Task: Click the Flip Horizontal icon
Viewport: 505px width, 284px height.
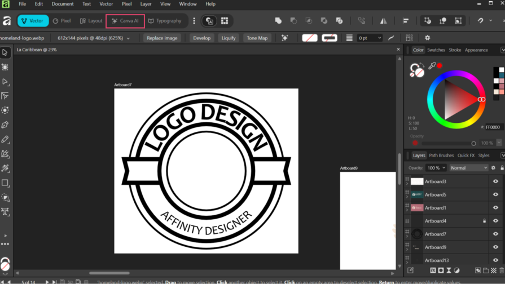Action: (x=383, y=21)
